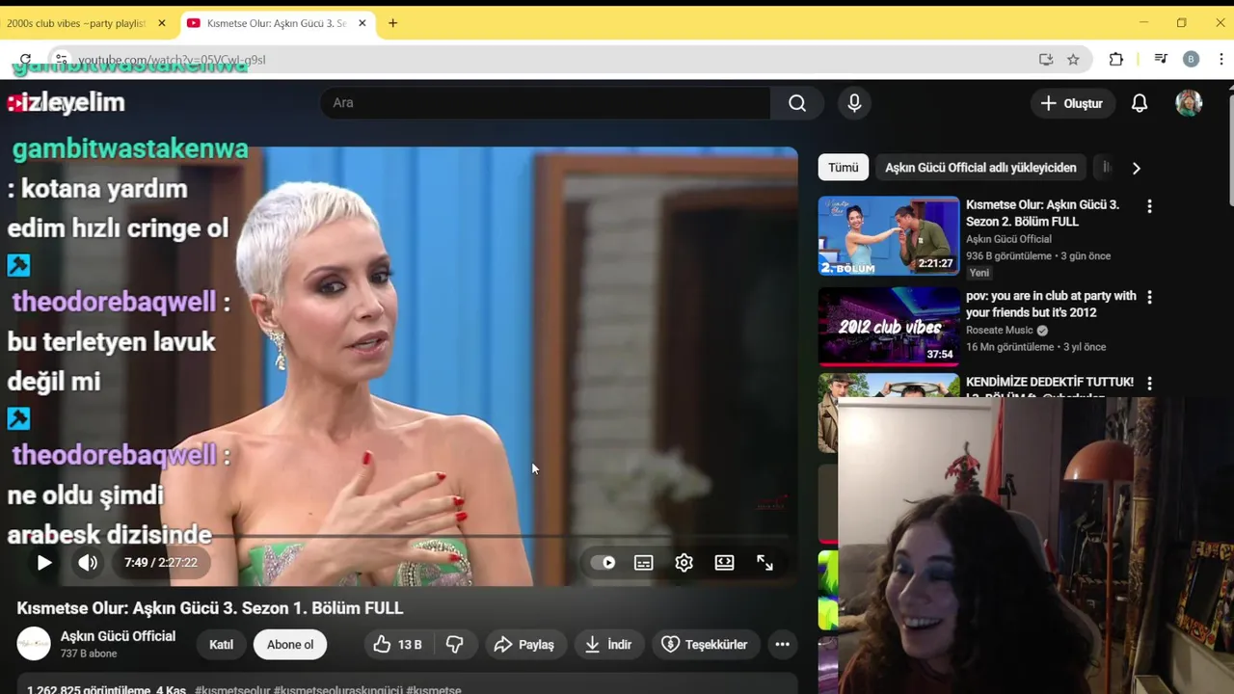This screenshot has width=1234, height=694.
Task: Switch to theater mode
Action: [x=725, y=563]
